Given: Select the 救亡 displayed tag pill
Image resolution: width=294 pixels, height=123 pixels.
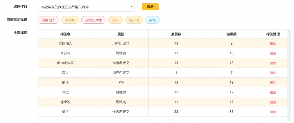Looking at the screenshot, I should click(115, 20).
